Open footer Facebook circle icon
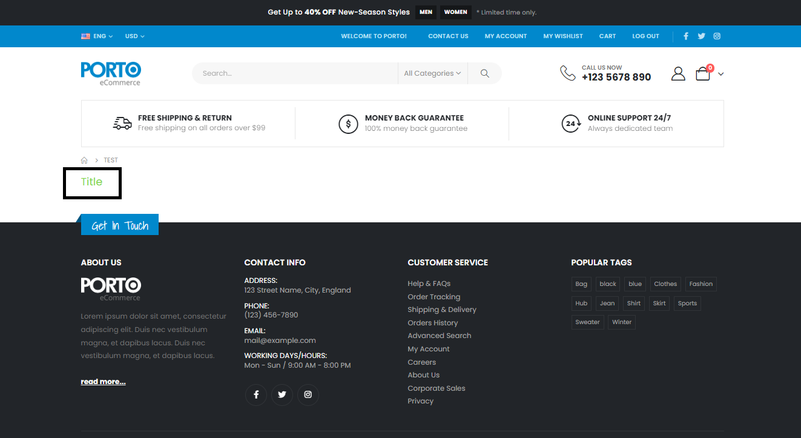The image size is (801, 438). pos(256,394)
